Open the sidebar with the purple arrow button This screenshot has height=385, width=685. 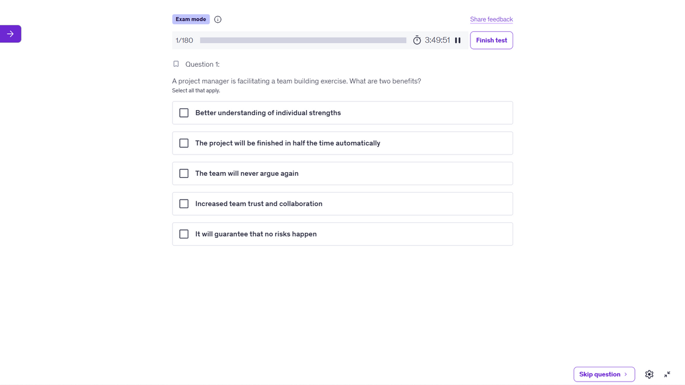click(10, 34)
